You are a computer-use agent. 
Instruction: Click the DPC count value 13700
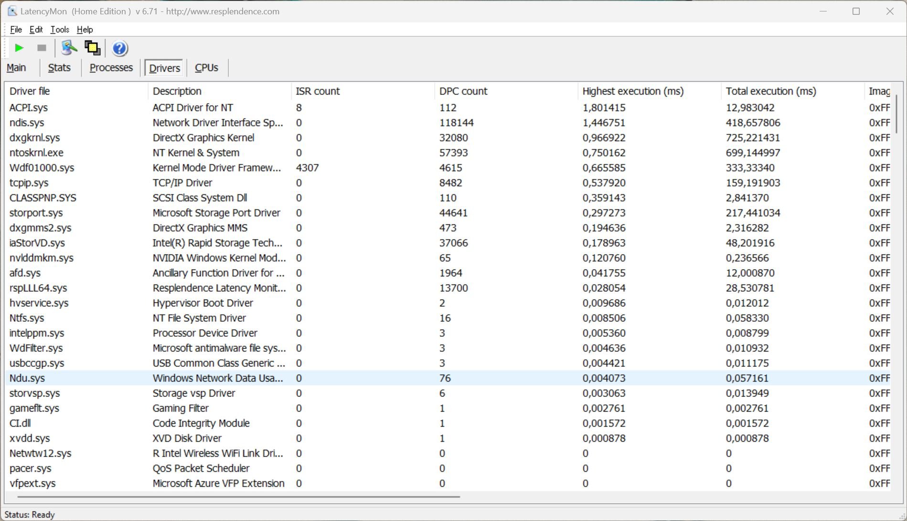(454, 288)
